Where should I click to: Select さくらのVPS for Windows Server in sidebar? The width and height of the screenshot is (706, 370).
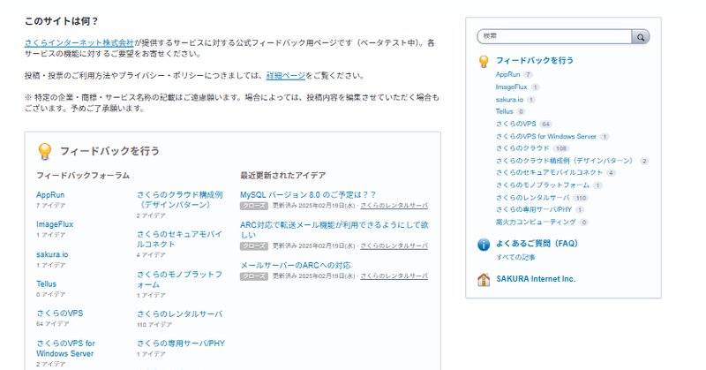(546, 136)
